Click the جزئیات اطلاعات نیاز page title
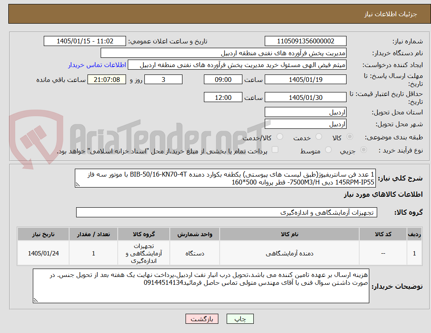This screenshot has height=333, width=431. point(391,14)
